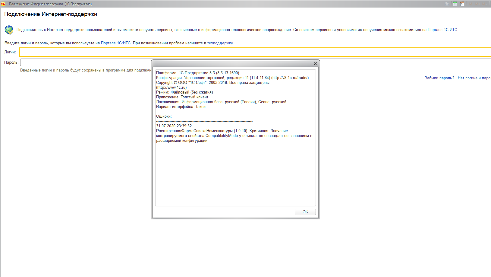Click the 'Забыли пароль?' link
Screen dimensions: 491x277
(x=439, y=78)
